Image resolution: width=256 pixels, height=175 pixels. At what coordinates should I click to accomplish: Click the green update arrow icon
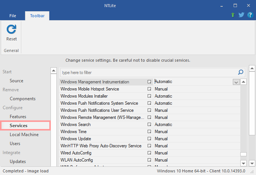tap(233, 15)
